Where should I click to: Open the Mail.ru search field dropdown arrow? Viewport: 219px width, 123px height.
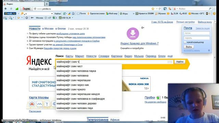[x=52, y=14]
